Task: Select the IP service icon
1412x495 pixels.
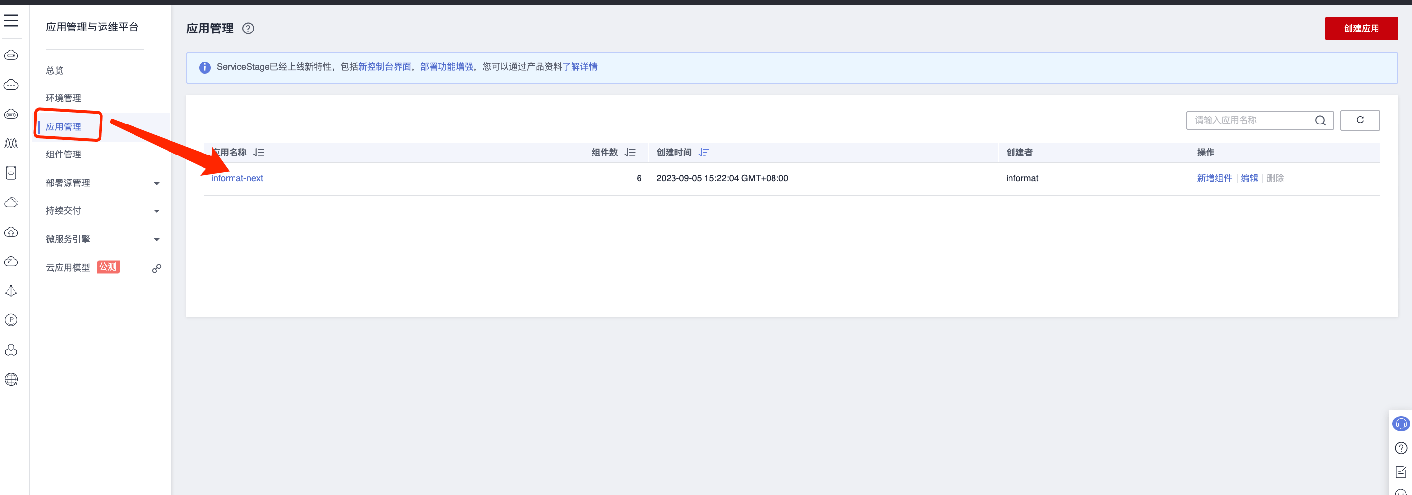Action: click(11, 320)
